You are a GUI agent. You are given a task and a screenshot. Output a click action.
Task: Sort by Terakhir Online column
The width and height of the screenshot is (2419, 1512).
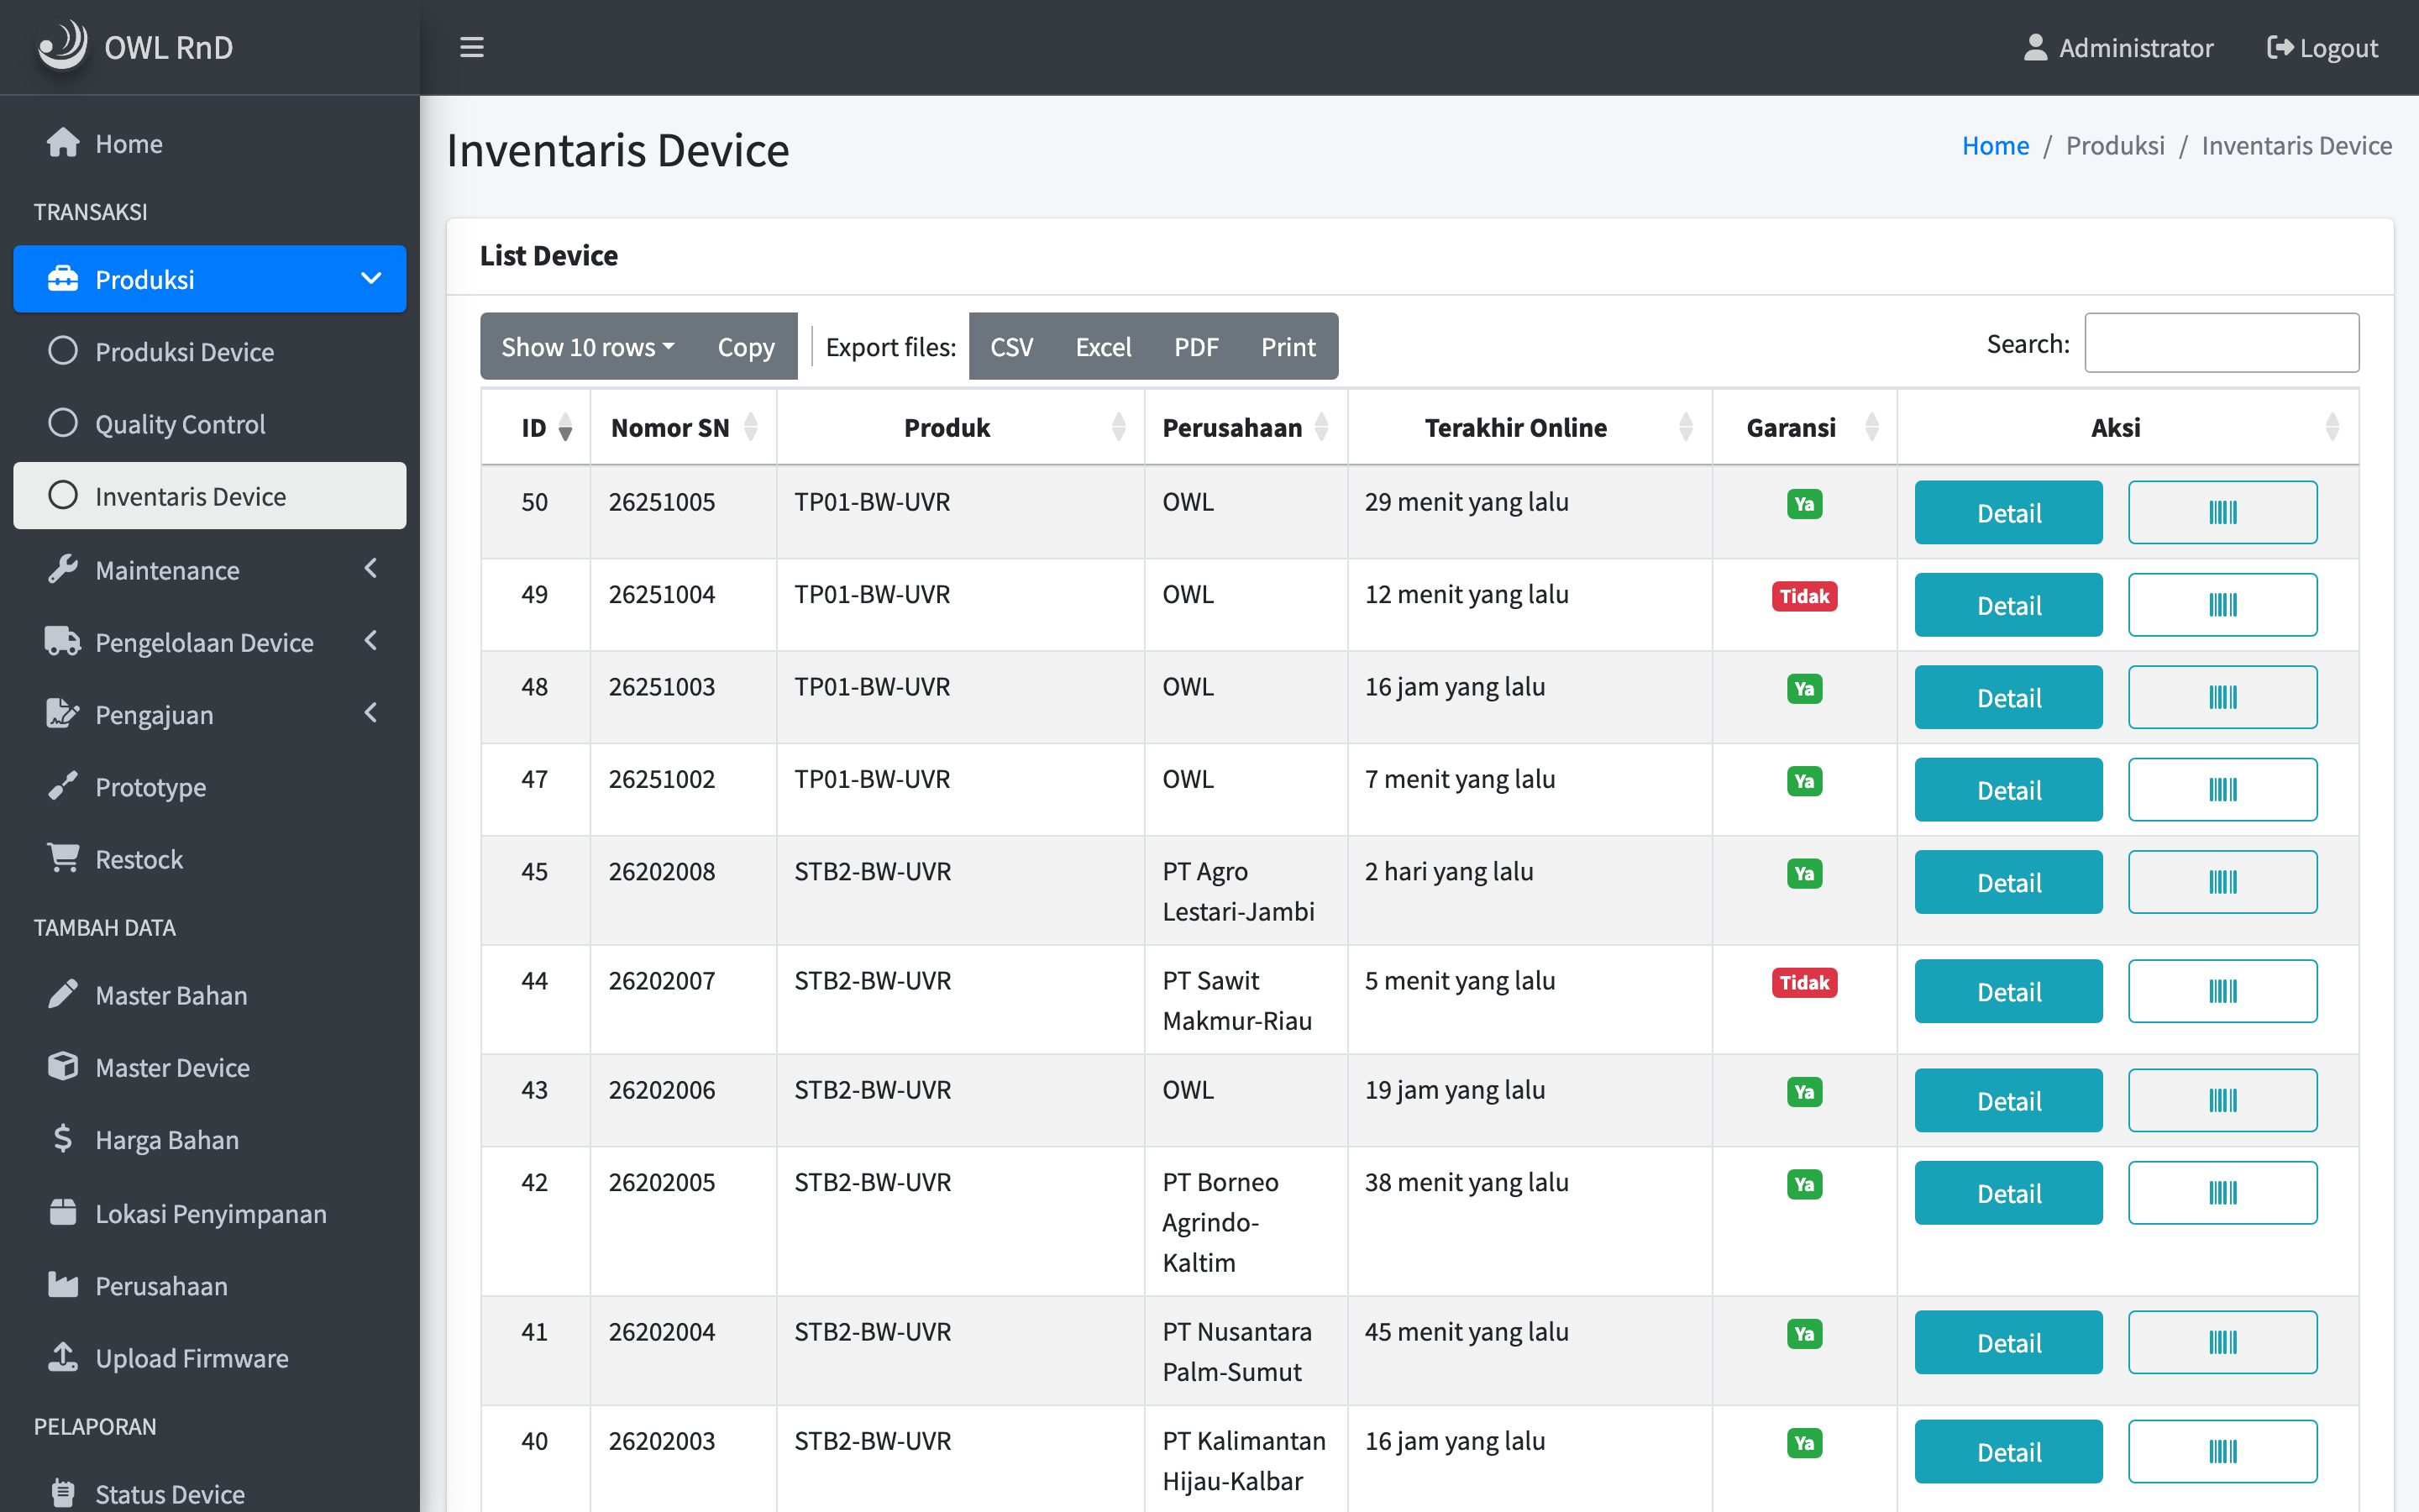coord(1530,427)
